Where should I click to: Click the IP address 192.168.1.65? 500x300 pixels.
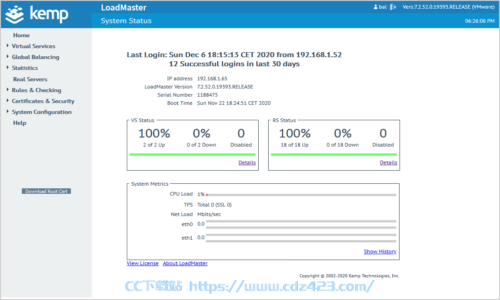click(x=212, y=79)
